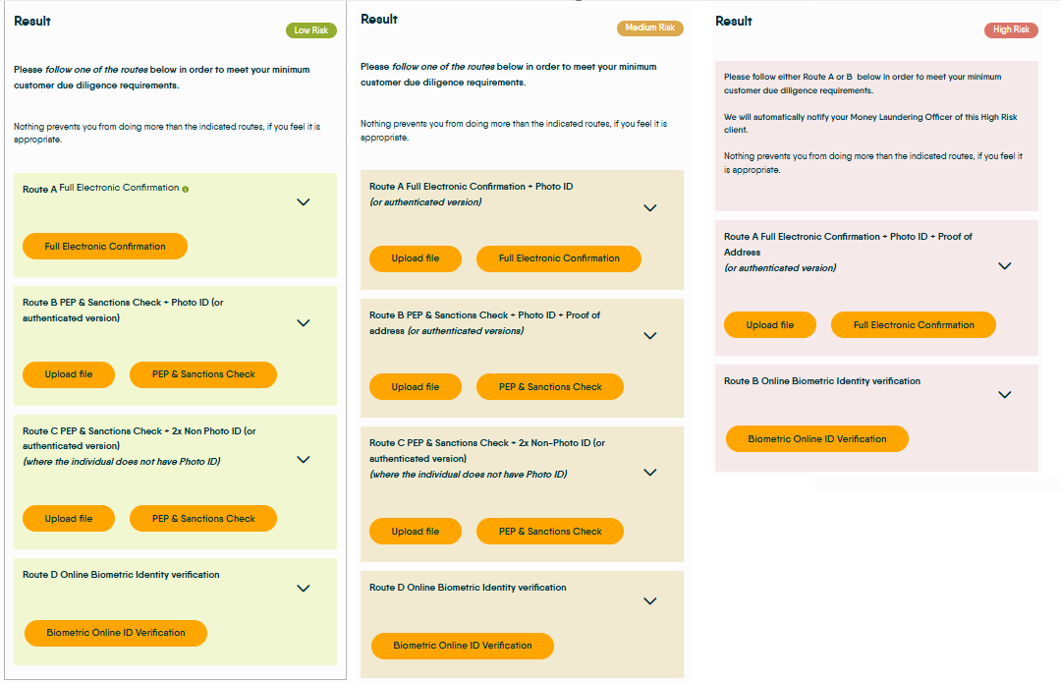Click Upload file in Low Risk Route B
This screenshot has height=682, width=1060.
[69, 374]
